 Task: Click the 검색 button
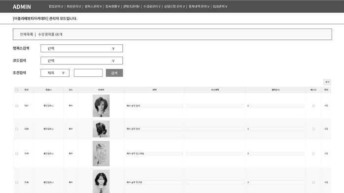[x=114, y=73]
